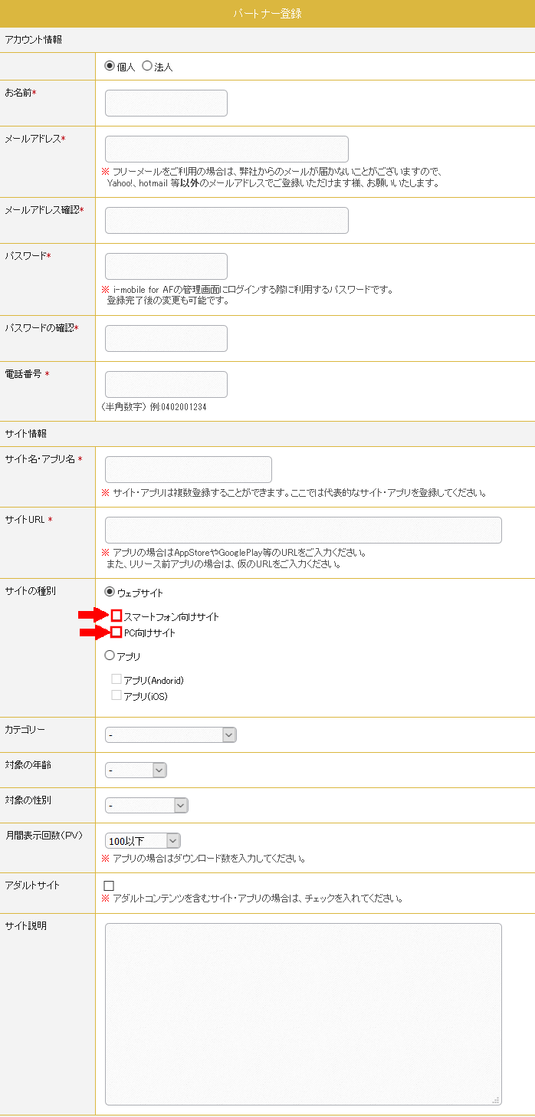Screen dimensions: 535x1117
Task: Focus the メールアドレス input field
Action: pos(227,149)
